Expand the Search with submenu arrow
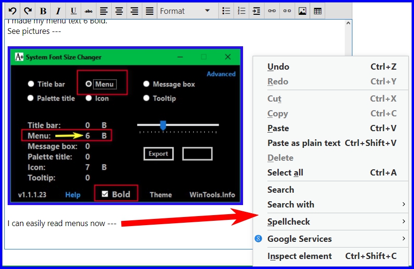414x269 pixels. (x=403, y=204)
